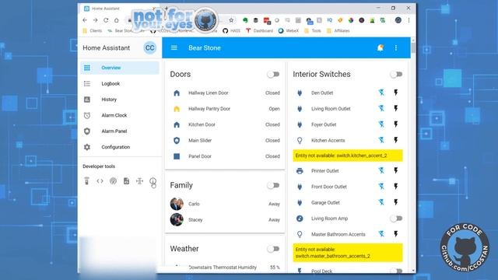Bookmark page with the star icon

pos(231,20)
